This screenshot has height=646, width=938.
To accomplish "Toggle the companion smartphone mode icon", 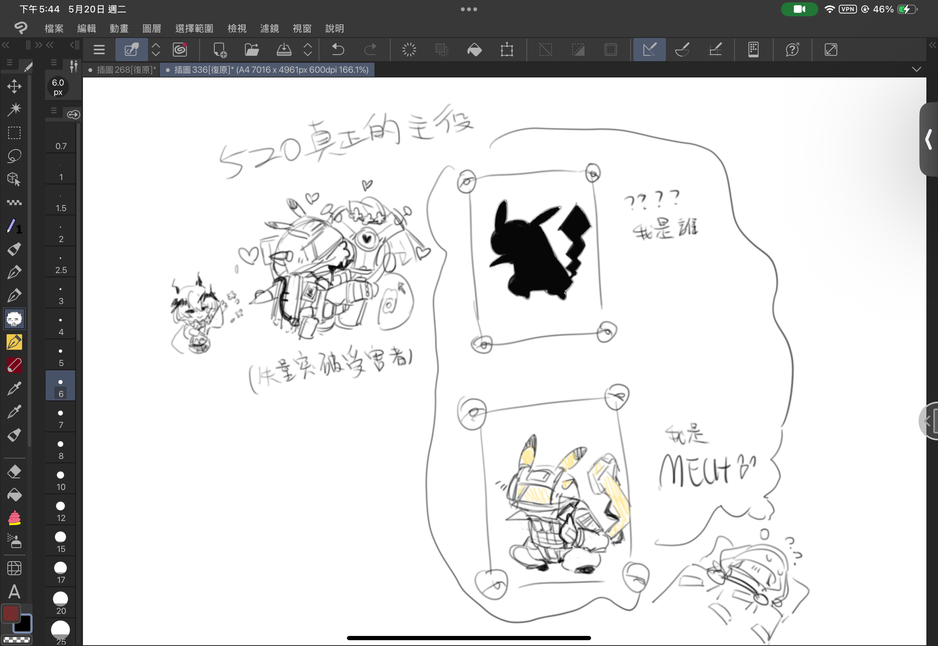I will click(754, 50).
